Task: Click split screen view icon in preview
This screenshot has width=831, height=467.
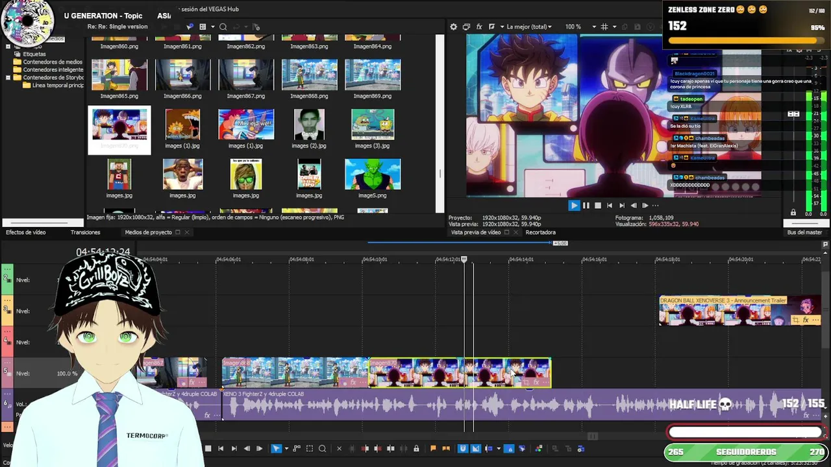Action: [x=491, y=27]
